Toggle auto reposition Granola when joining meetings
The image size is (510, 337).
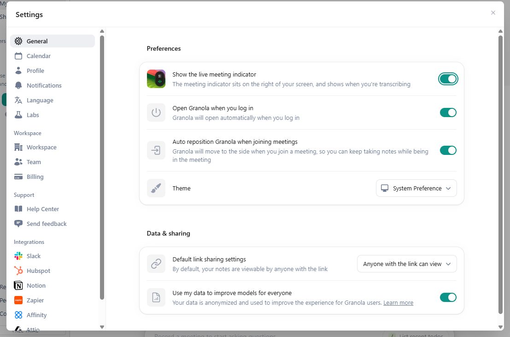click(448, 150)
